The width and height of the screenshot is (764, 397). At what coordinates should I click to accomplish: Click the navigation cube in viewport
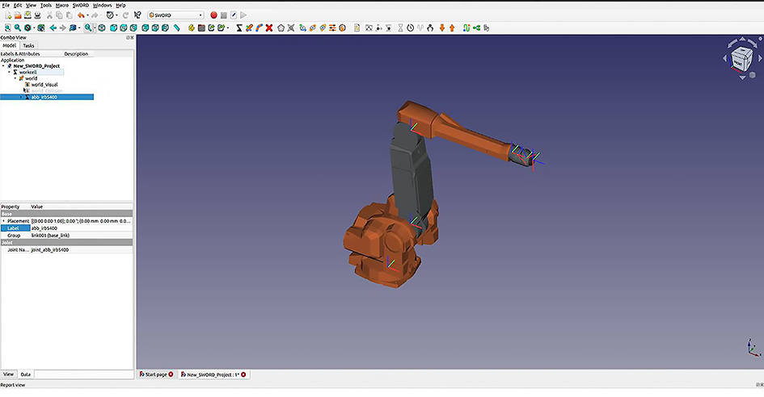pyautogui.click(x=738, y=59)
